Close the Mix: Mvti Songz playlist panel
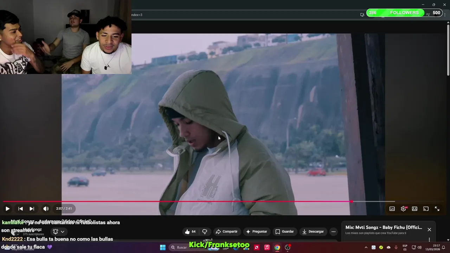 coord(429,229)
